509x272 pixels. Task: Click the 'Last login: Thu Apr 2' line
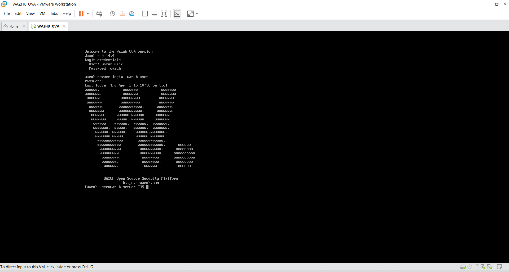click(x=126, y=85)
